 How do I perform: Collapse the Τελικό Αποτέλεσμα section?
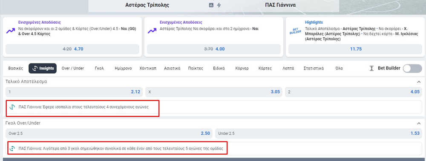coord(419,82)
